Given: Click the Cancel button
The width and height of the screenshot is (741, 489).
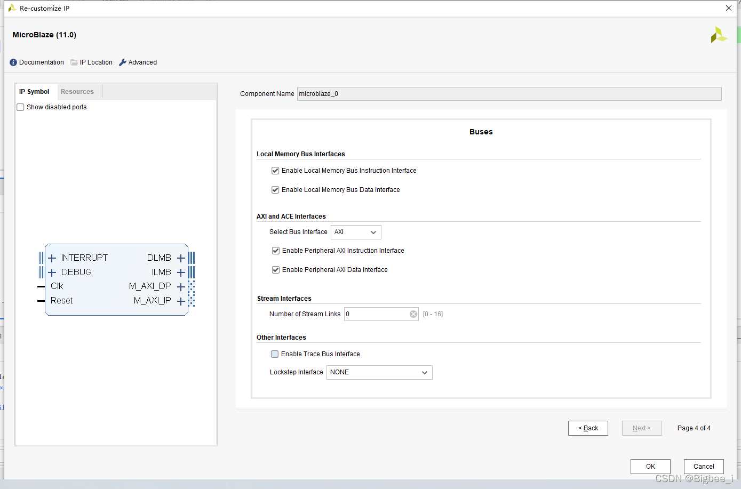Looking at the screenshot, I should coord(704,467).
